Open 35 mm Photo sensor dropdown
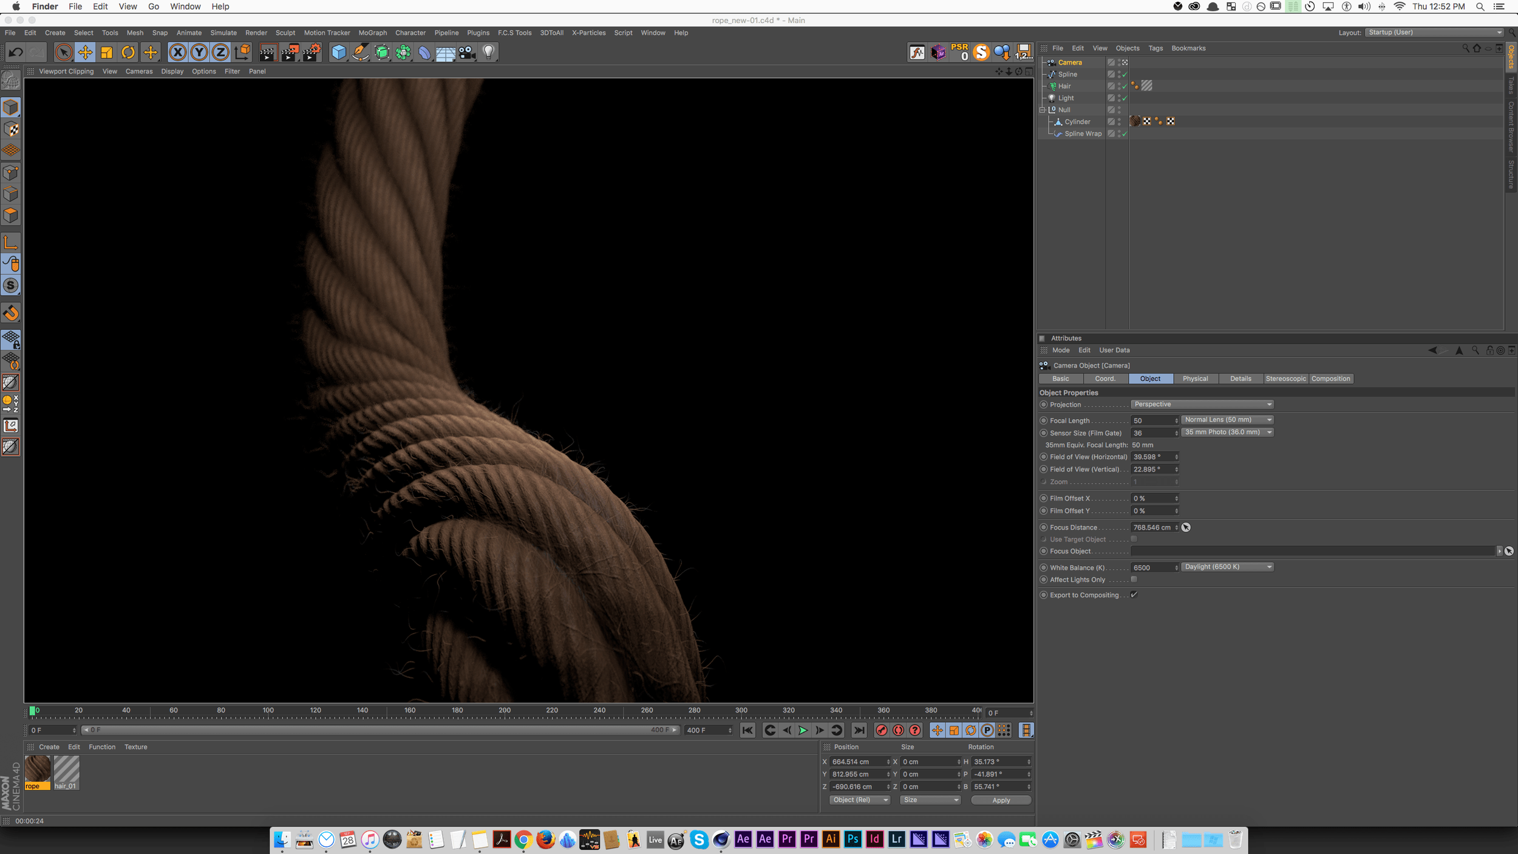Viewport: 1518px width, 854px height. [1227, 432]
